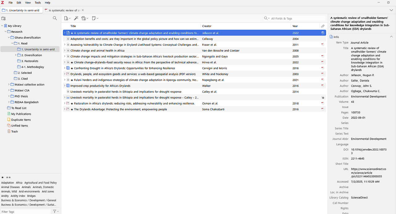Open the tab list dropdown arrow
The height and width of the screenshot is (214, 396).
pyautogui.click(x=391, y=10)
